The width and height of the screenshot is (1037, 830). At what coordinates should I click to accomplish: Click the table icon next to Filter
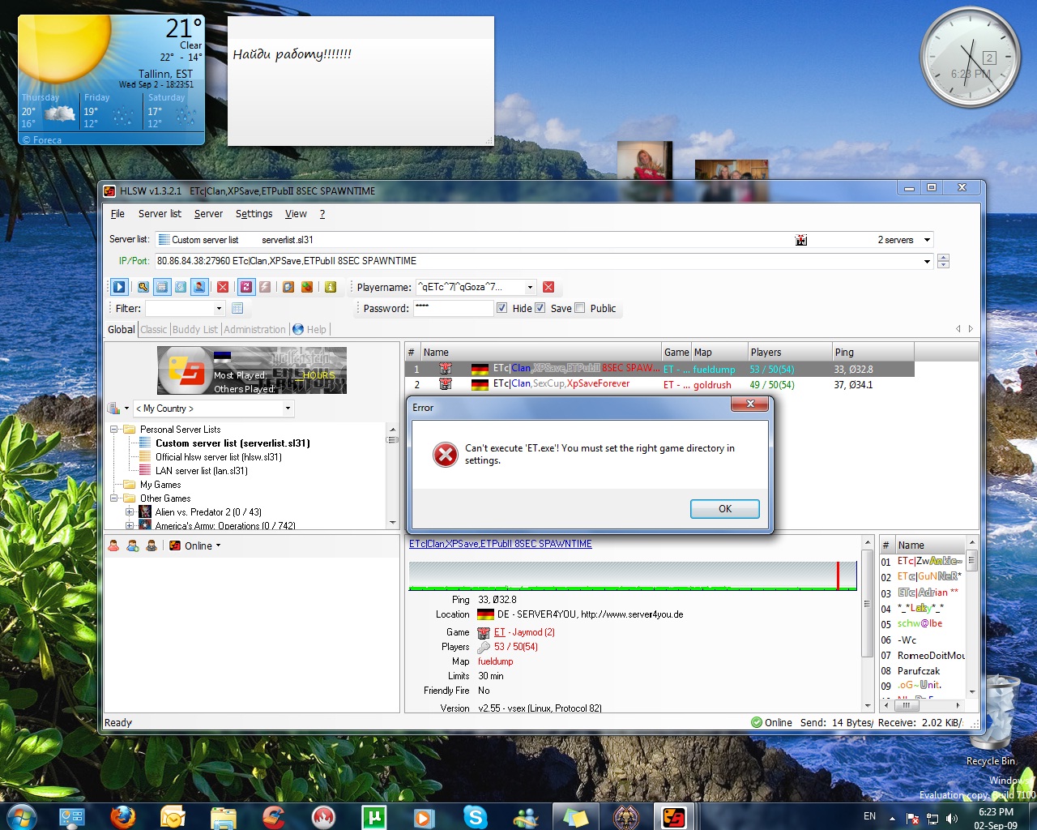(x=237, y=308)
